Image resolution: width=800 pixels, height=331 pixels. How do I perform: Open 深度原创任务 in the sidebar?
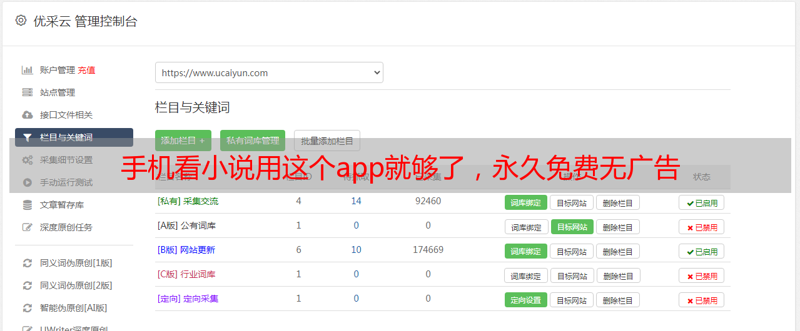66,227
